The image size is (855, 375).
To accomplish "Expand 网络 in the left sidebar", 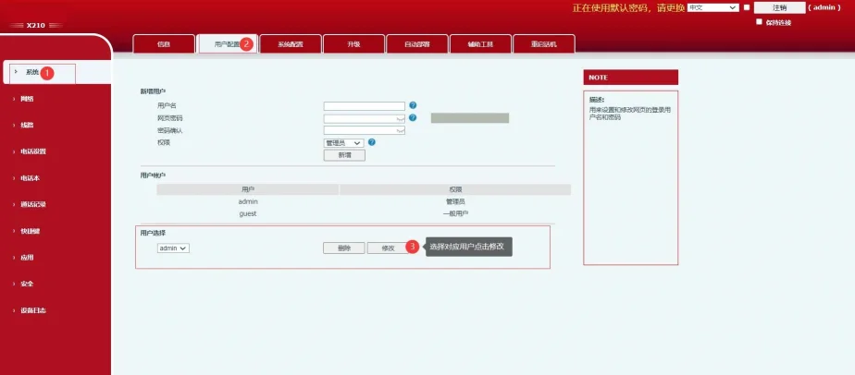I will tap(28, 99).
